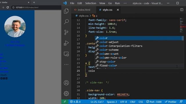
Task: Click the 'font-family: sans-serif' line
Action: click(x=108, y=20)
